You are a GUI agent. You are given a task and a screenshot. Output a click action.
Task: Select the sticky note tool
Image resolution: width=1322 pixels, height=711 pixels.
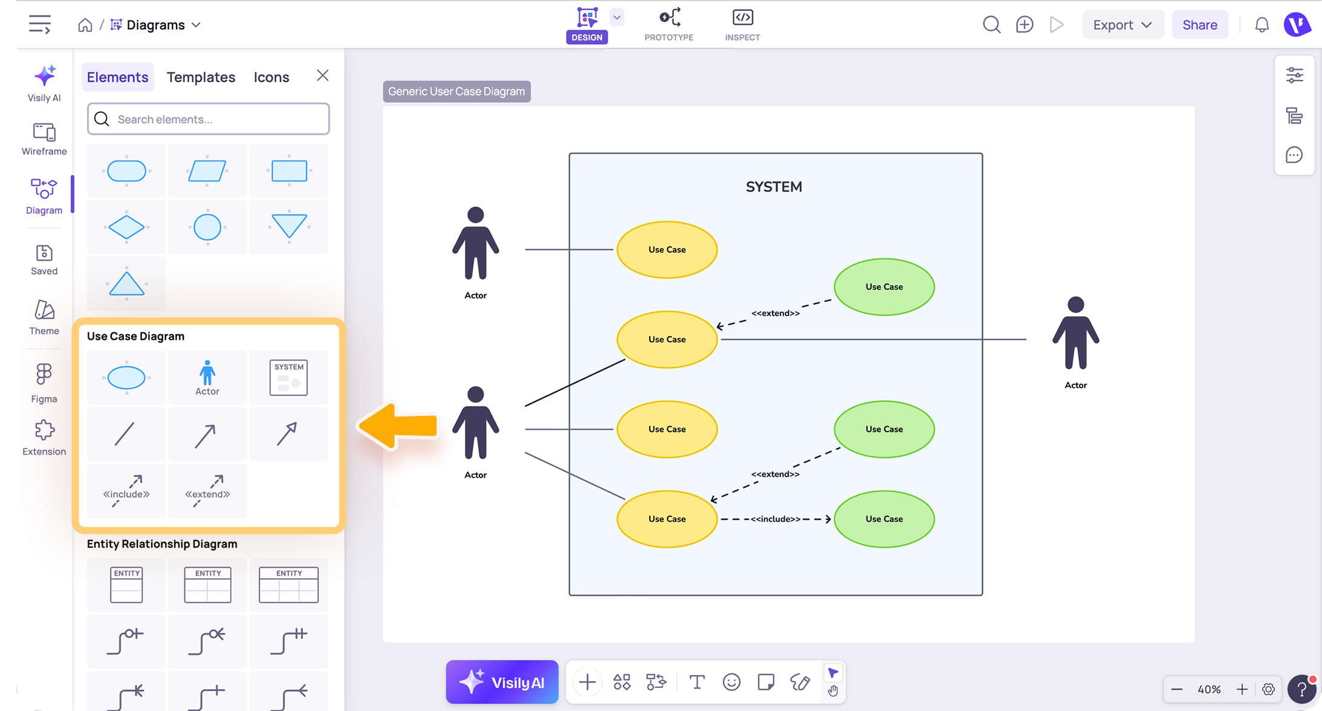[x=766, y=683]
